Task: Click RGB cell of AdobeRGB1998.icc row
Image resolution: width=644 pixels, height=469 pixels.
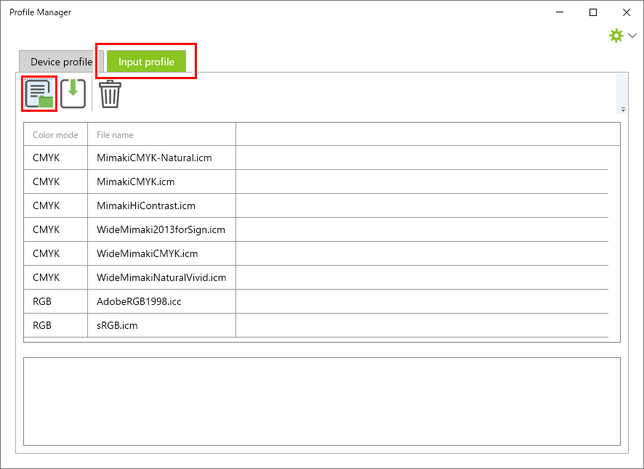Action: coord(55,301)
